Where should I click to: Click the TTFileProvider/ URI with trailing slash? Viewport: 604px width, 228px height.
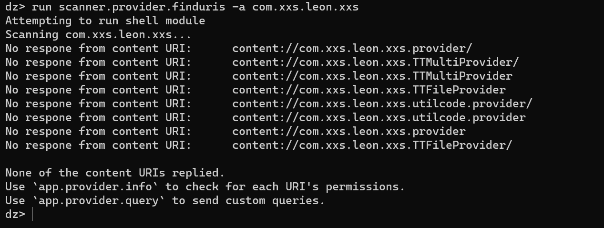tap(372, 145)
